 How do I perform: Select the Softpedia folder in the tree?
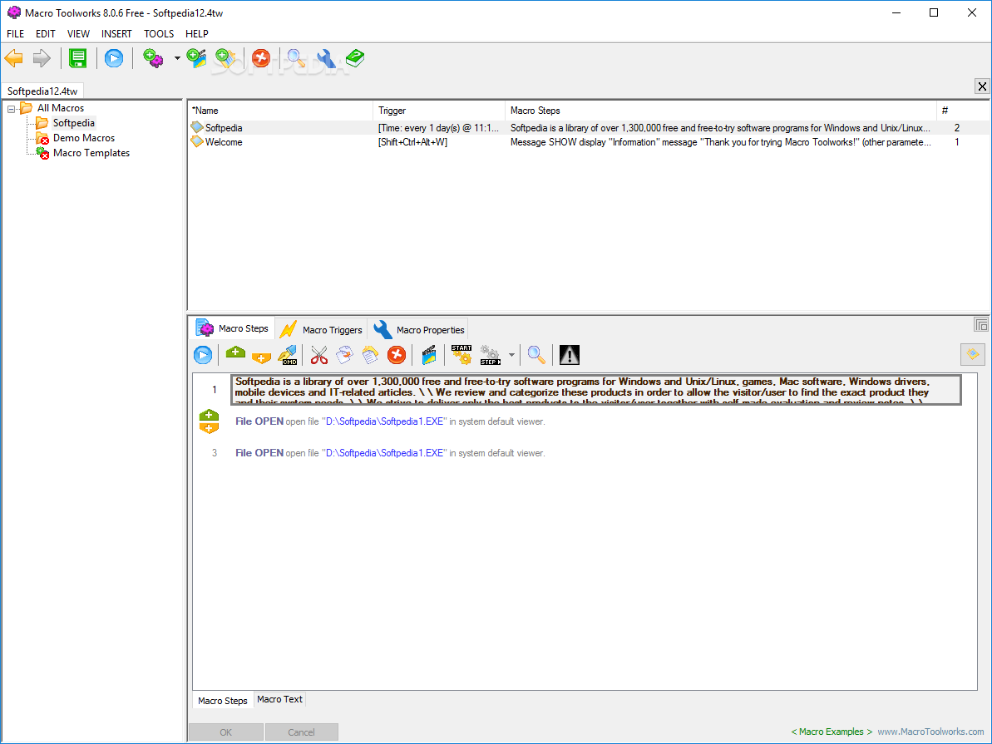[x=73, y=123]
